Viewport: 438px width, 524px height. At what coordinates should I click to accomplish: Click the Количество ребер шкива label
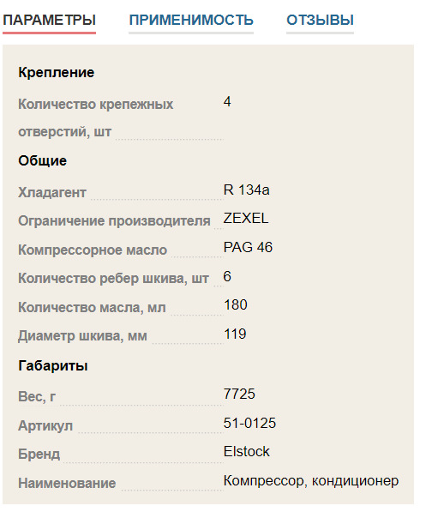pos(114,279)
